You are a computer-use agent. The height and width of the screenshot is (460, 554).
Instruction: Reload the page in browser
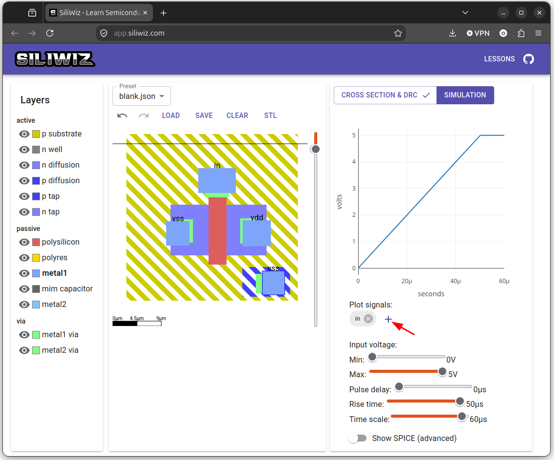(x=50, y=33)
